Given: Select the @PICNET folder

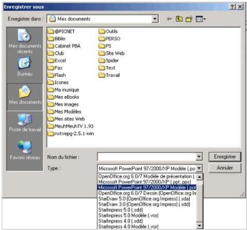Looking at the screenshot, I should [x=61, y=32].
